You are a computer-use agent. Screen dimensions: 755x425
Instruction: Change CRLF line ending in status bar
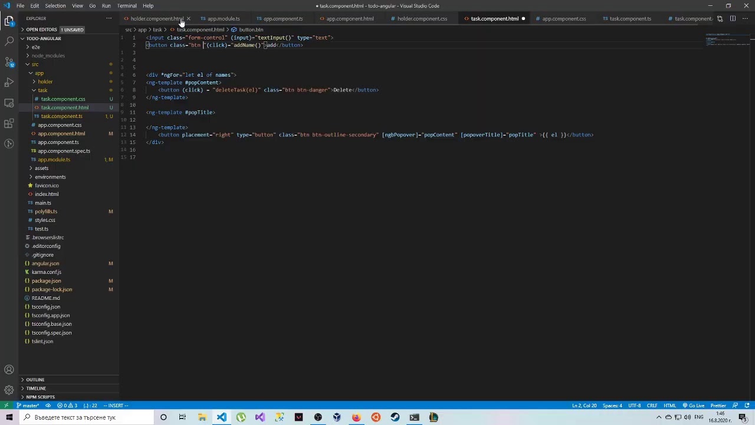[652, 406]
